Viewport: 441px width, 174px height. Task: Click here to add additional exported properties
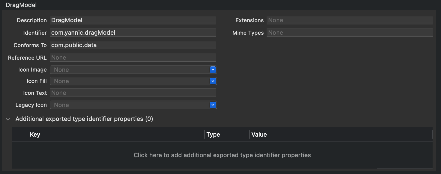pos(222,155)
